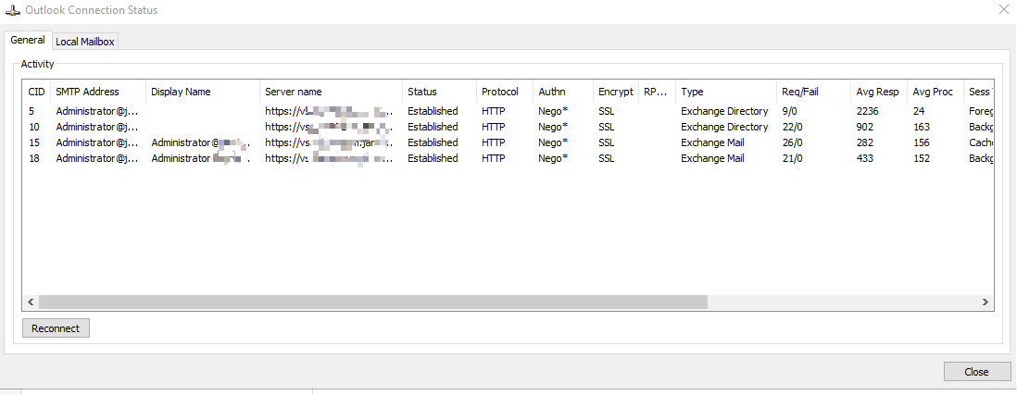Click the horizontal scrollbar left arrow
This screenshot has height=395, width=1017.
31,302
